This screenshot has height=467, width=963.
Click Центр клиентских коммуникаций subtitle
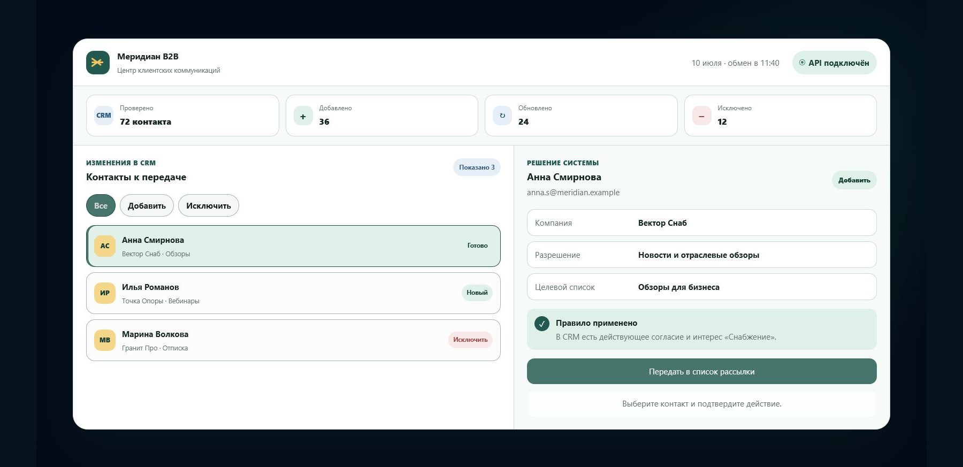pos(169,71)
